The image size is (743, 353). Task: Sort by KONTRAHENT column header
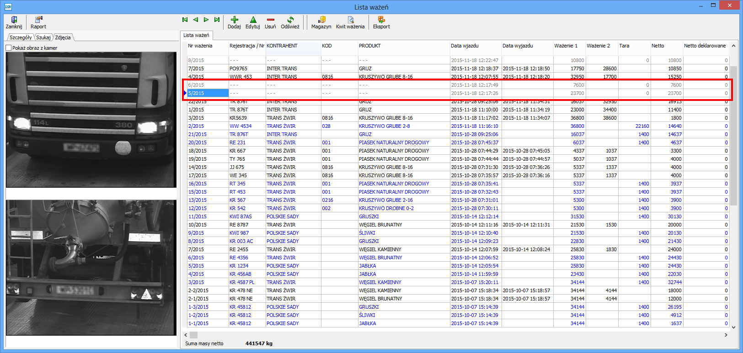(x=293, y=46)
